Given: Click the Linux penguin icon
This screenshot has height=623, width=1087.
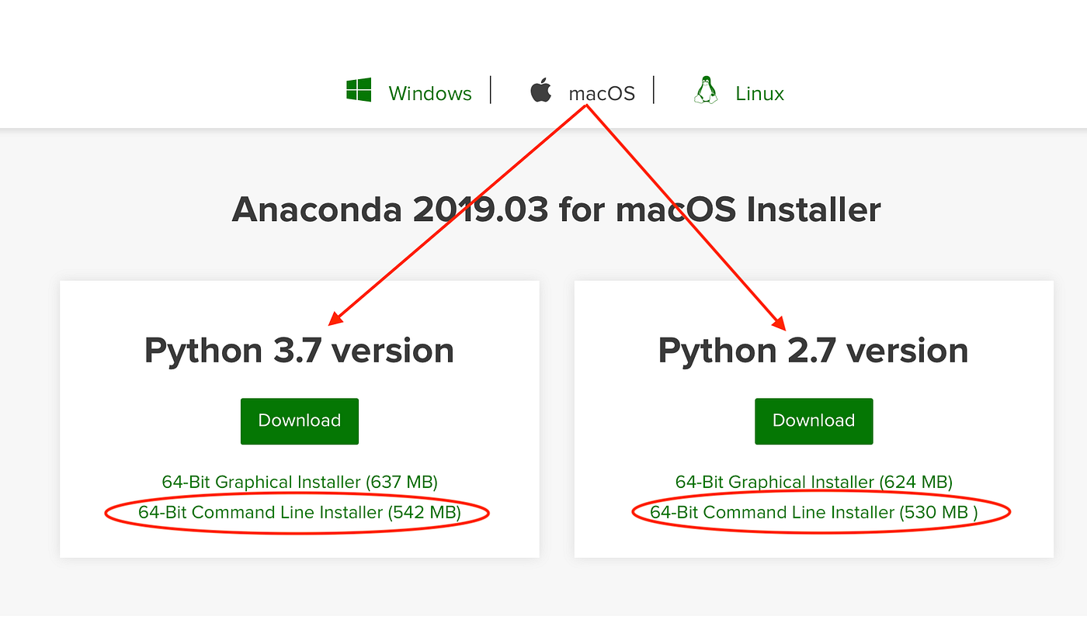Looking at the screenshot, I should [x=706, y=88].
